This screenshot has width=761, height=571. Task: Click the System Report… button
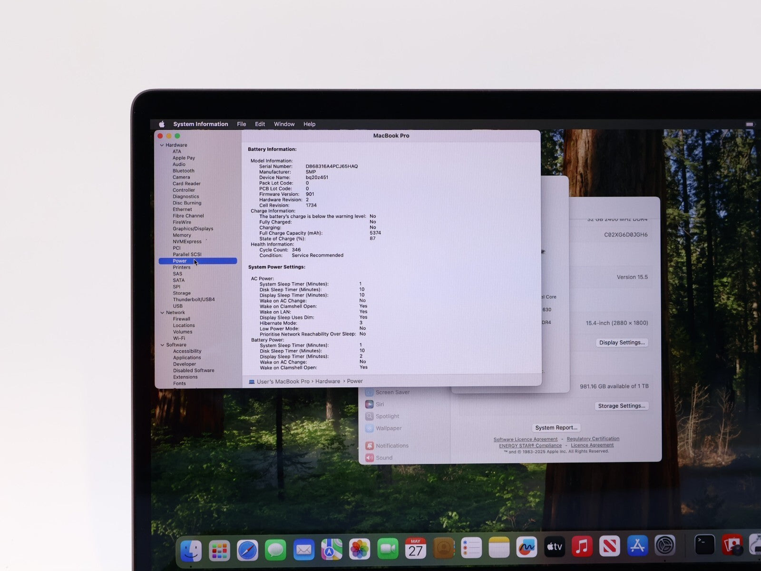[556, 428]
